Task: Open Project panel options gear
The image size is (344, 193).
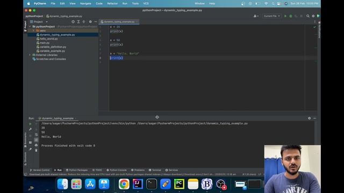Action: pos(90,21)
